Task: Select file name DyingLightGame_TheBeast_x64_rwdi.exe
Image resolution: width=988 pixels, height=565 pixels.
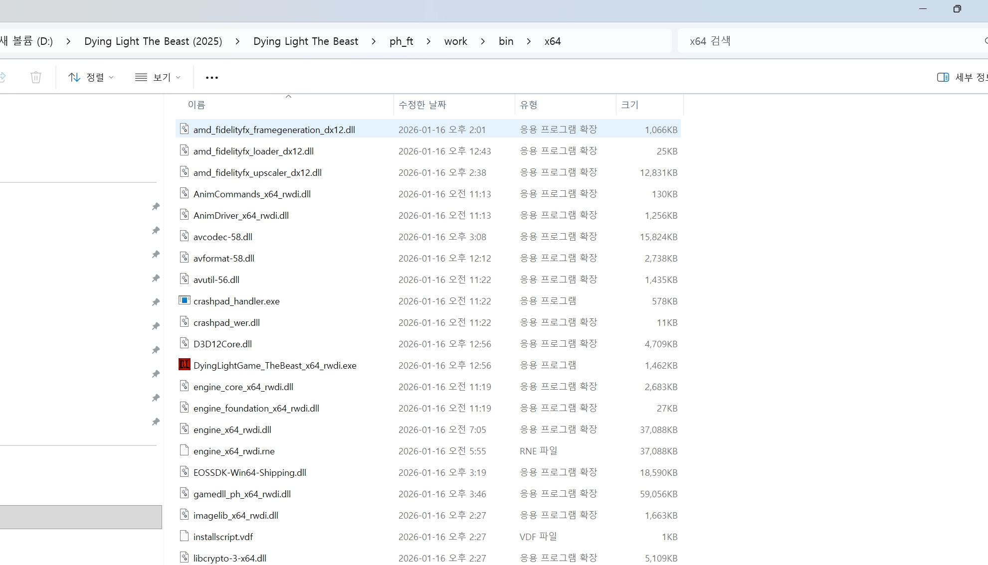Action: (275, 366)
